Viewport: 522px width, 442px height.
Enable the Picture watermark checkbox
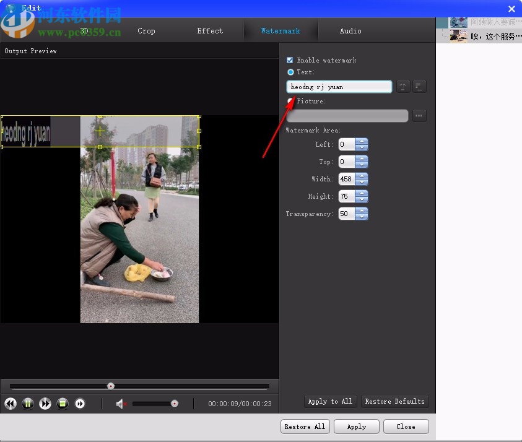tap(289, 101)
